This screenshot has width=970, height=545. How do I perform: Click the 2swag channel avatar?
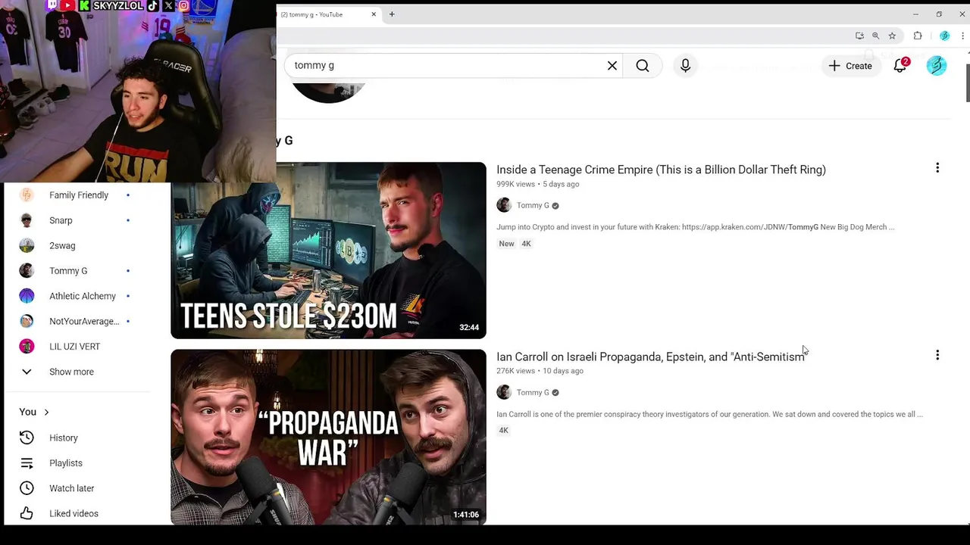point(27,245)
